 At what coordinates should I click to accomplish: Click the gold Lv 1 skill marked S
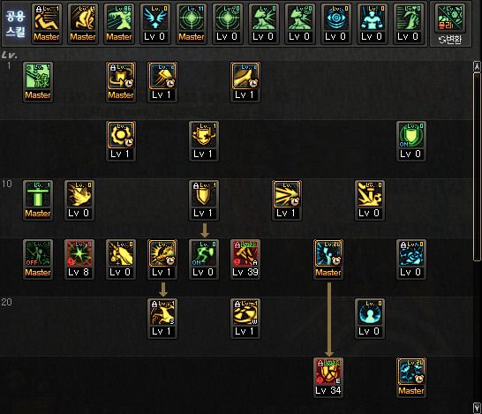[162, 319]
